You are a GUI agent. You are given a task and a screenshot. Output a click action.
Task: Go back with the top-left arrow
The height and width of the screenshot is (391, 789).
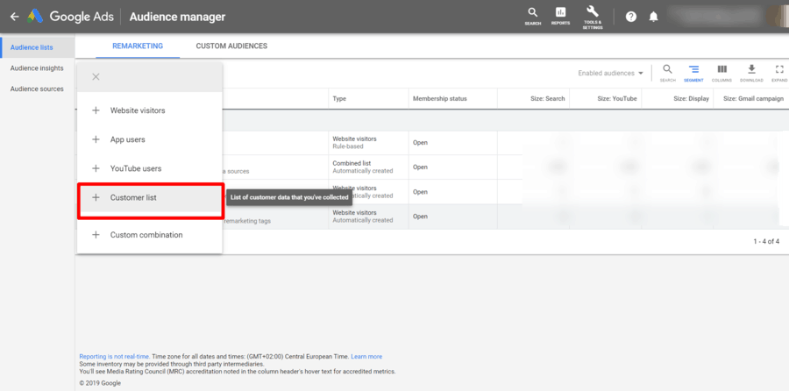point(15,17)
